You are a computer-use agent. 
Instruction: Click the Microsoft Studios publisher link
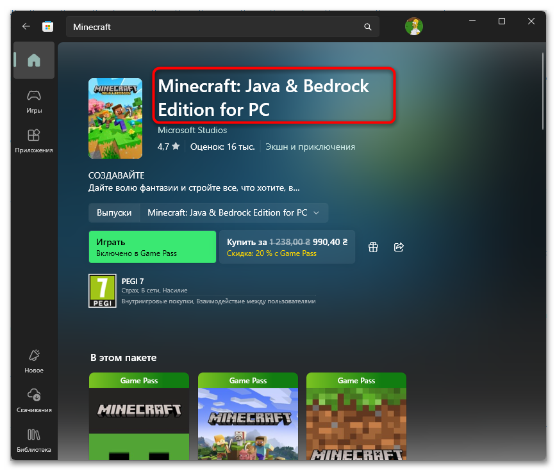tap(192, 130)
